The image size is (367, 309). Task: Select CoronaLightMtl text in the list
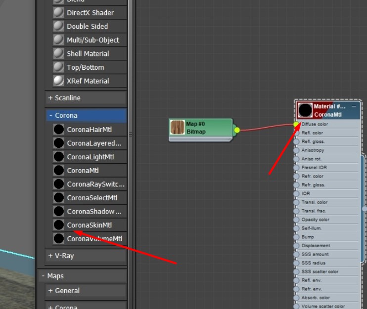point(91,157)
